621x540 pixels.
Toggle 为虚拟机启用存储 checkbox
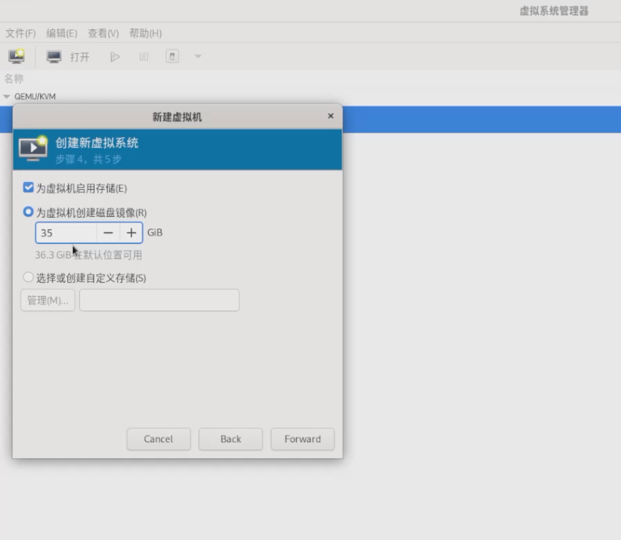tap(28, 188)
